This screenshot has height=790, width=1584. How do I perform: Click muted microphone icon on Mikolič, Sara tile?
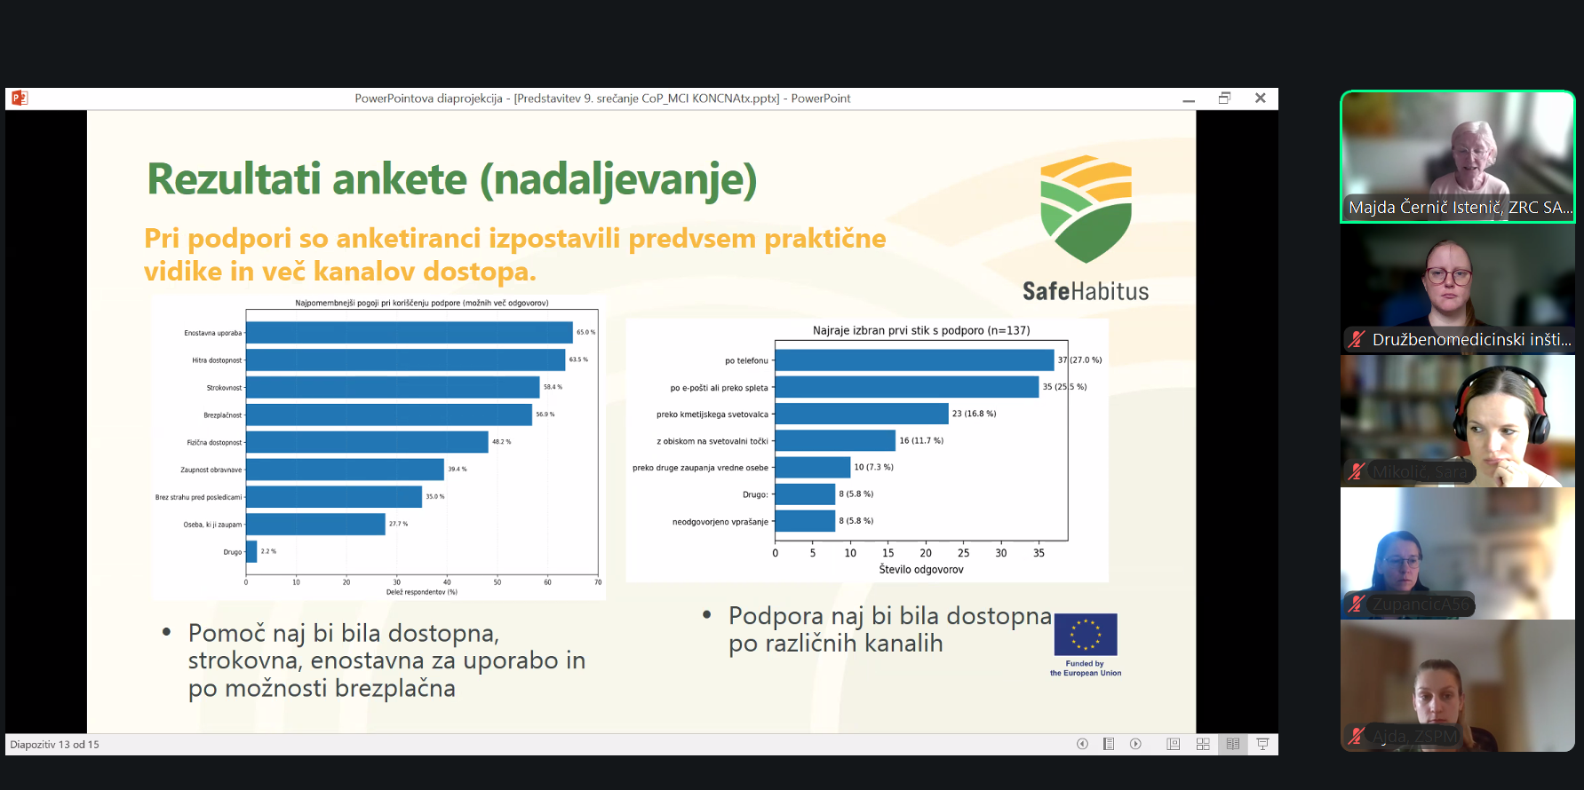[x=1356, y=471]
